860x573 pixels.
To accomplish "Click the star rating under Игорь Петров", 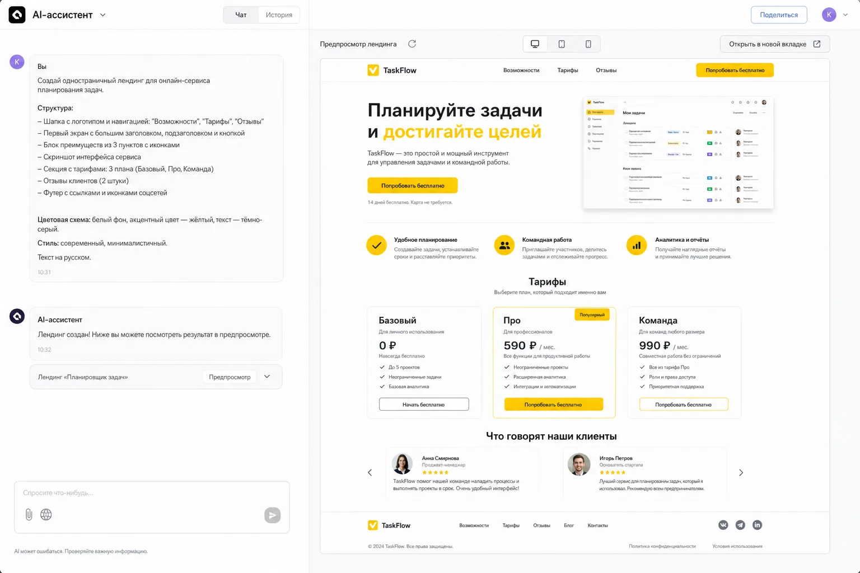I will point(613,472).
